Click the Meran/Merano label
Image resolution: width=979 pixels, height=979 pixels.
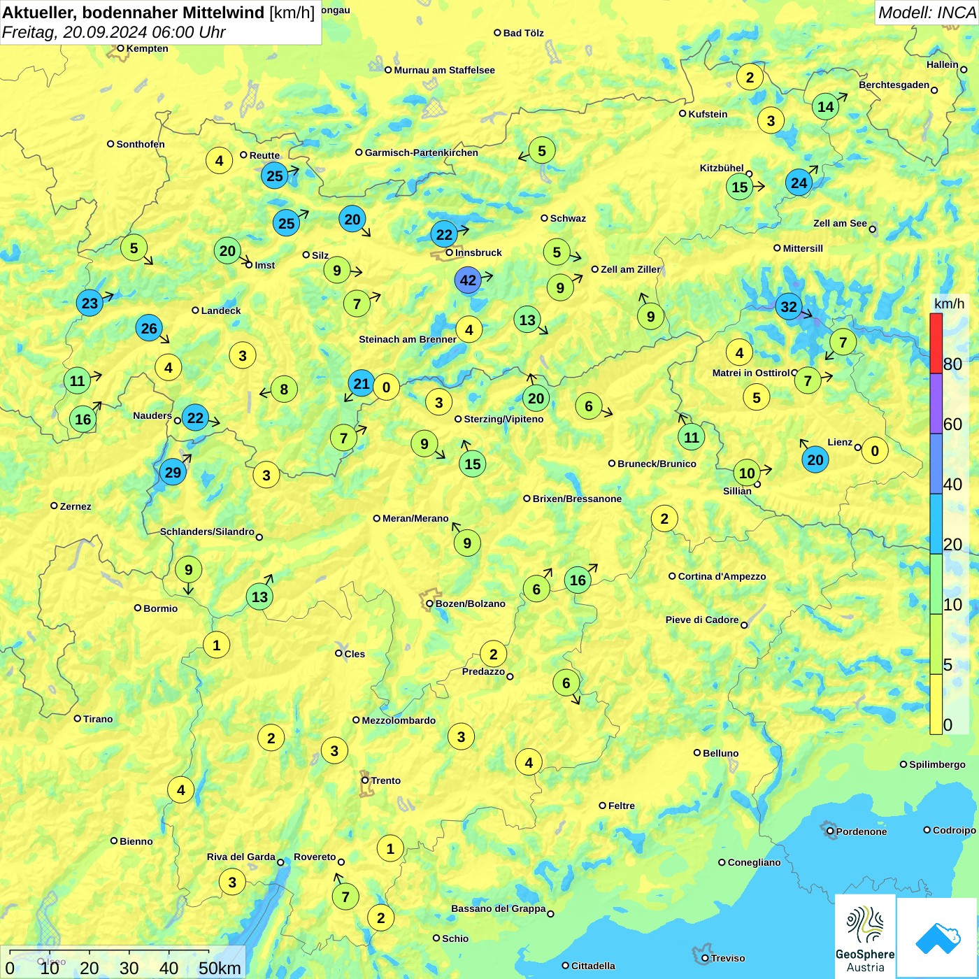coord(415,518)
